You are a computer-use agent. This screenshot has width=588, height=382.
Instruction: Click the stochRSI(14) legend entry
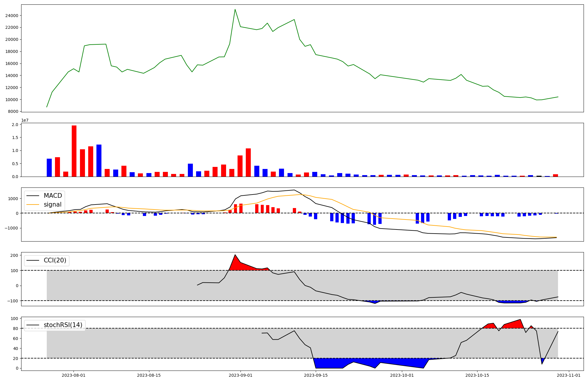pyautogui.click(x=63, y=325)
